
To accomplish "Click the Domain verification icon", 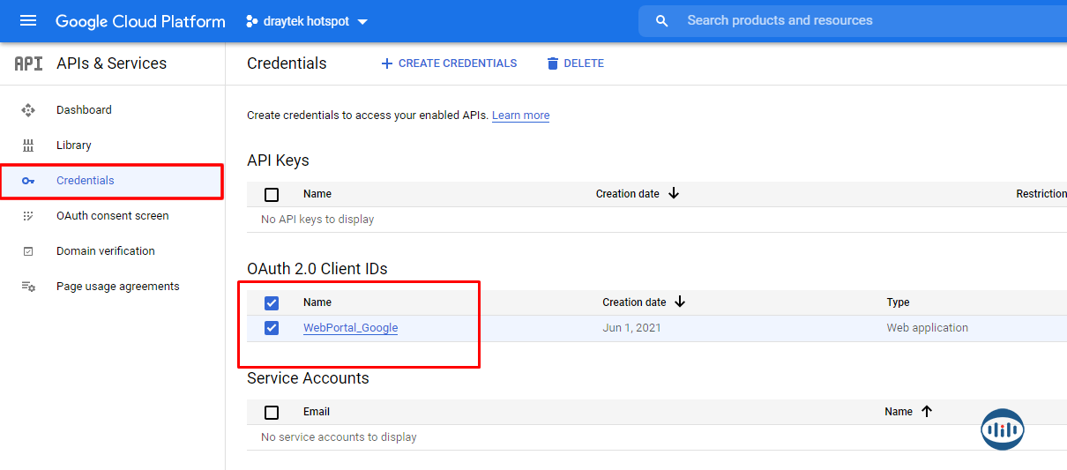I will tap(28, 251).
